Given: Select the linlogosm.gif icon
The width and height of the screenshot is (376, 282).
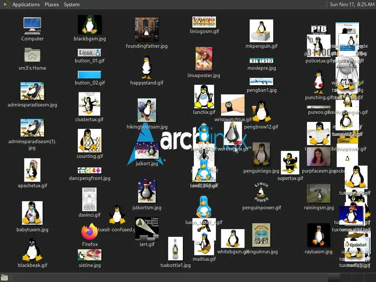Looking at the screenshot, I should click(204, 22).
